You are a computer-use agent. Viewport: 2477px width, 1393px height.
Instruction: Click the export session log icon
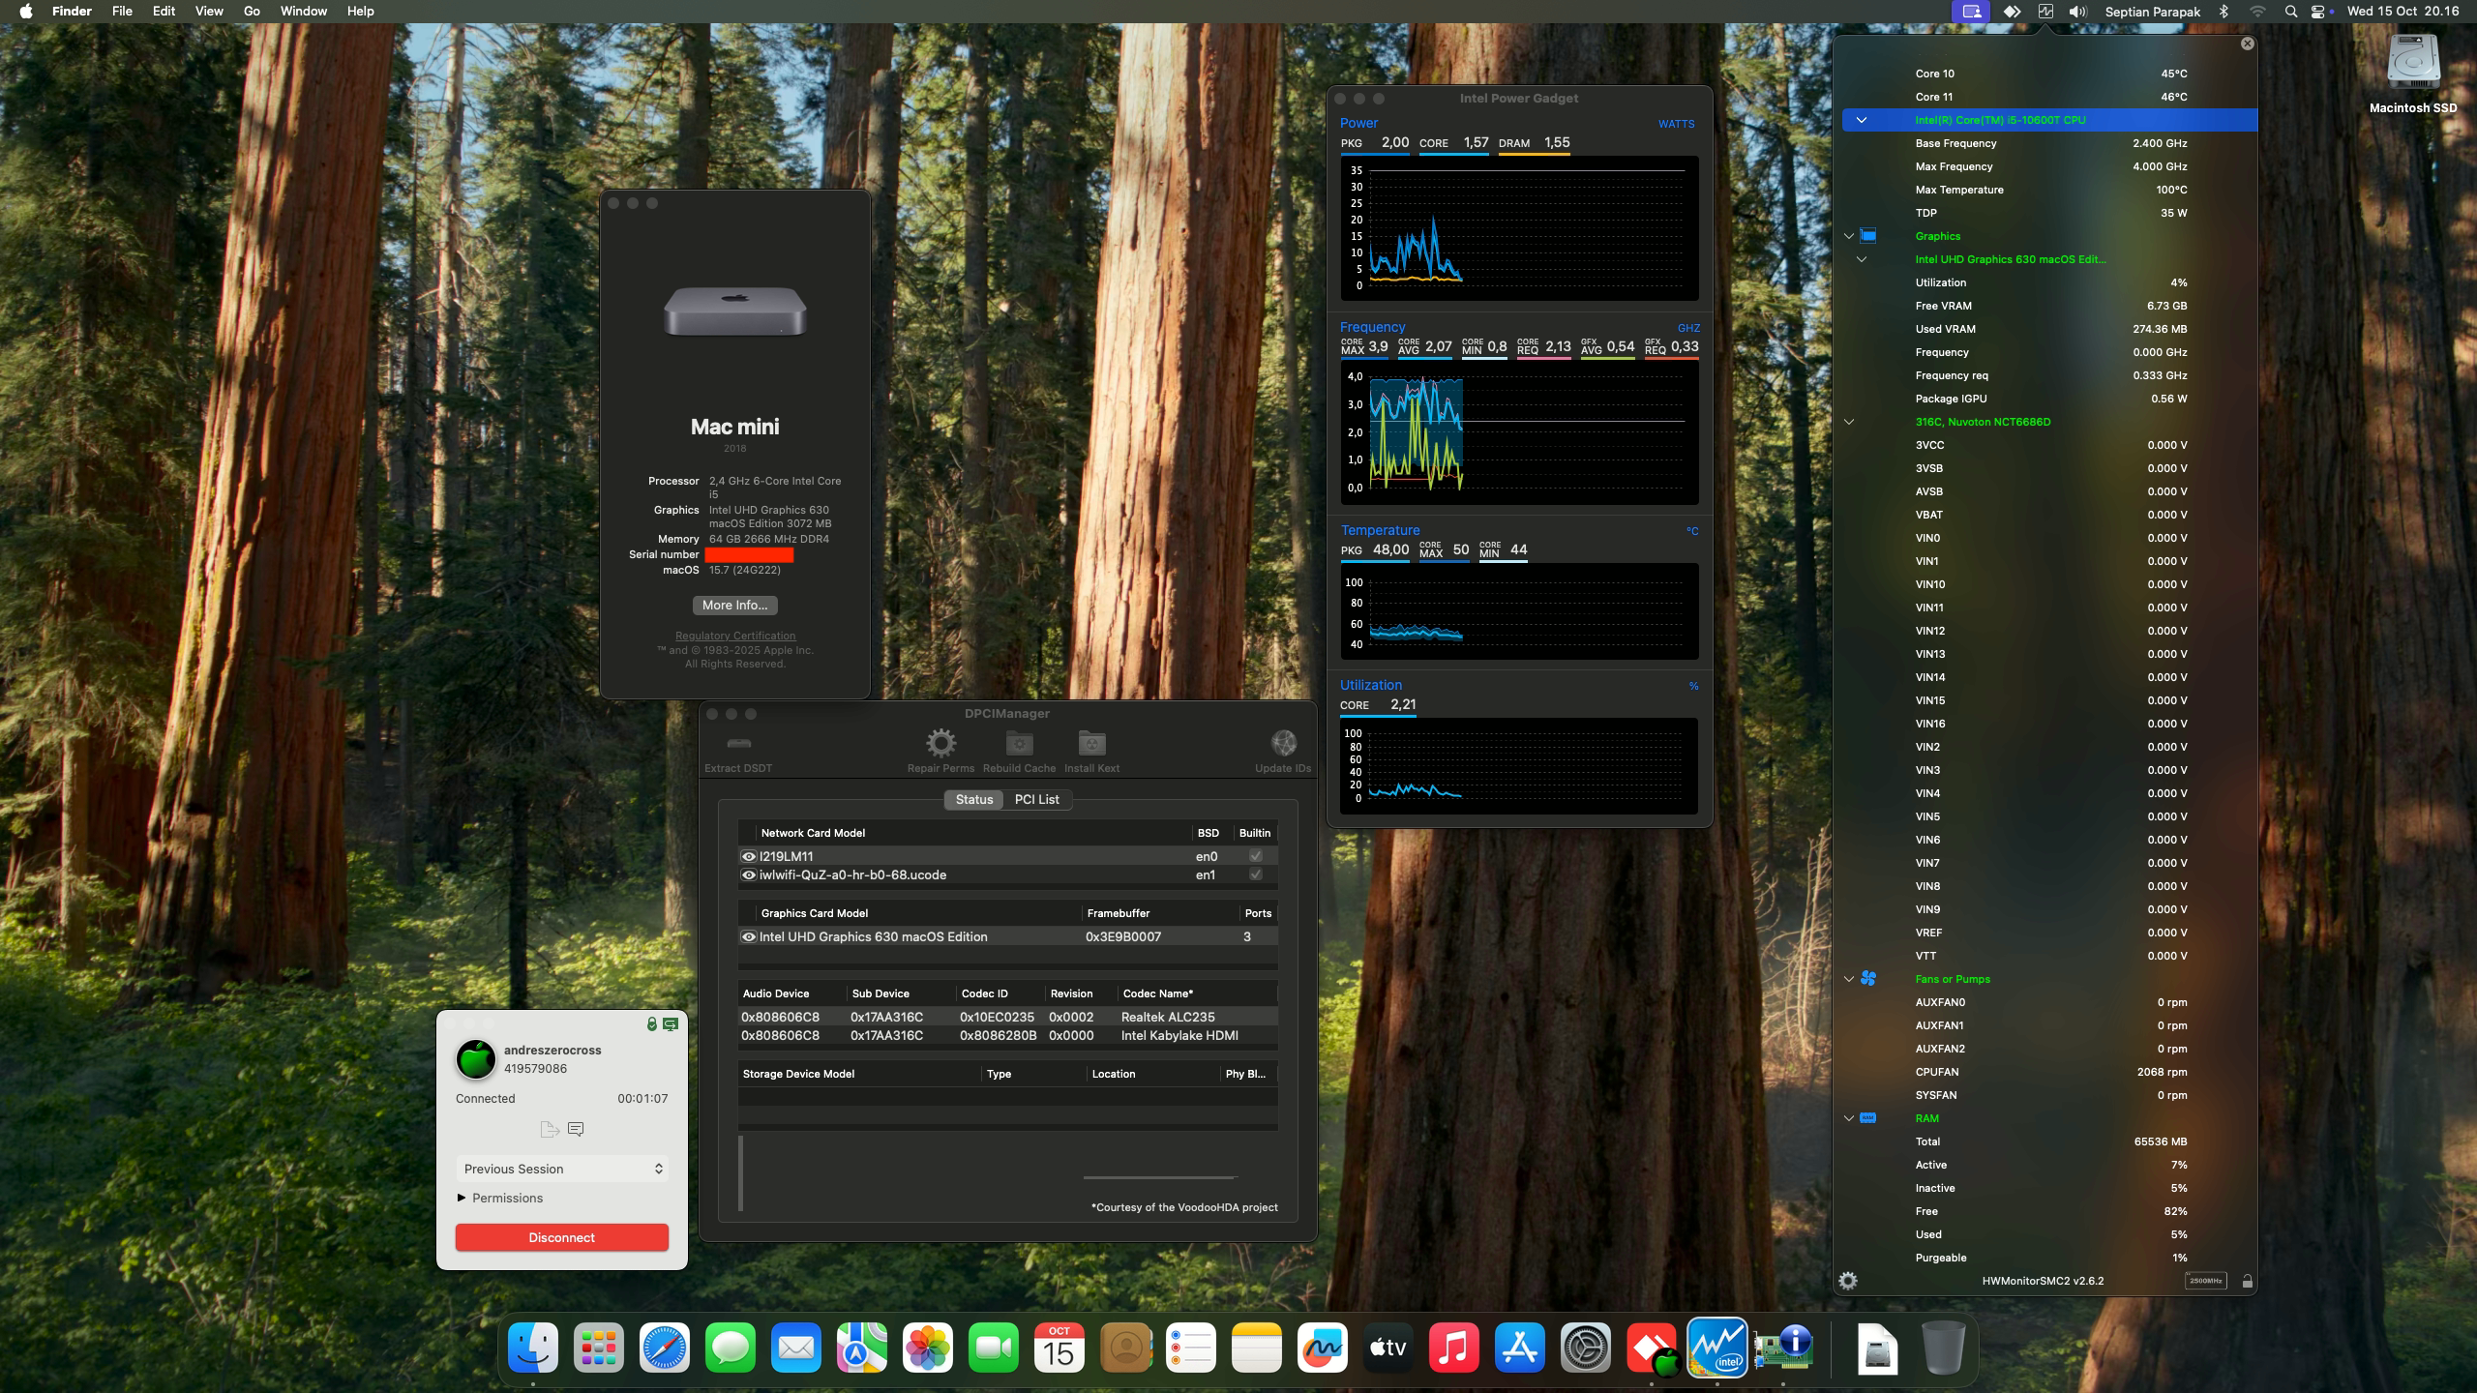click(551, 1128)
